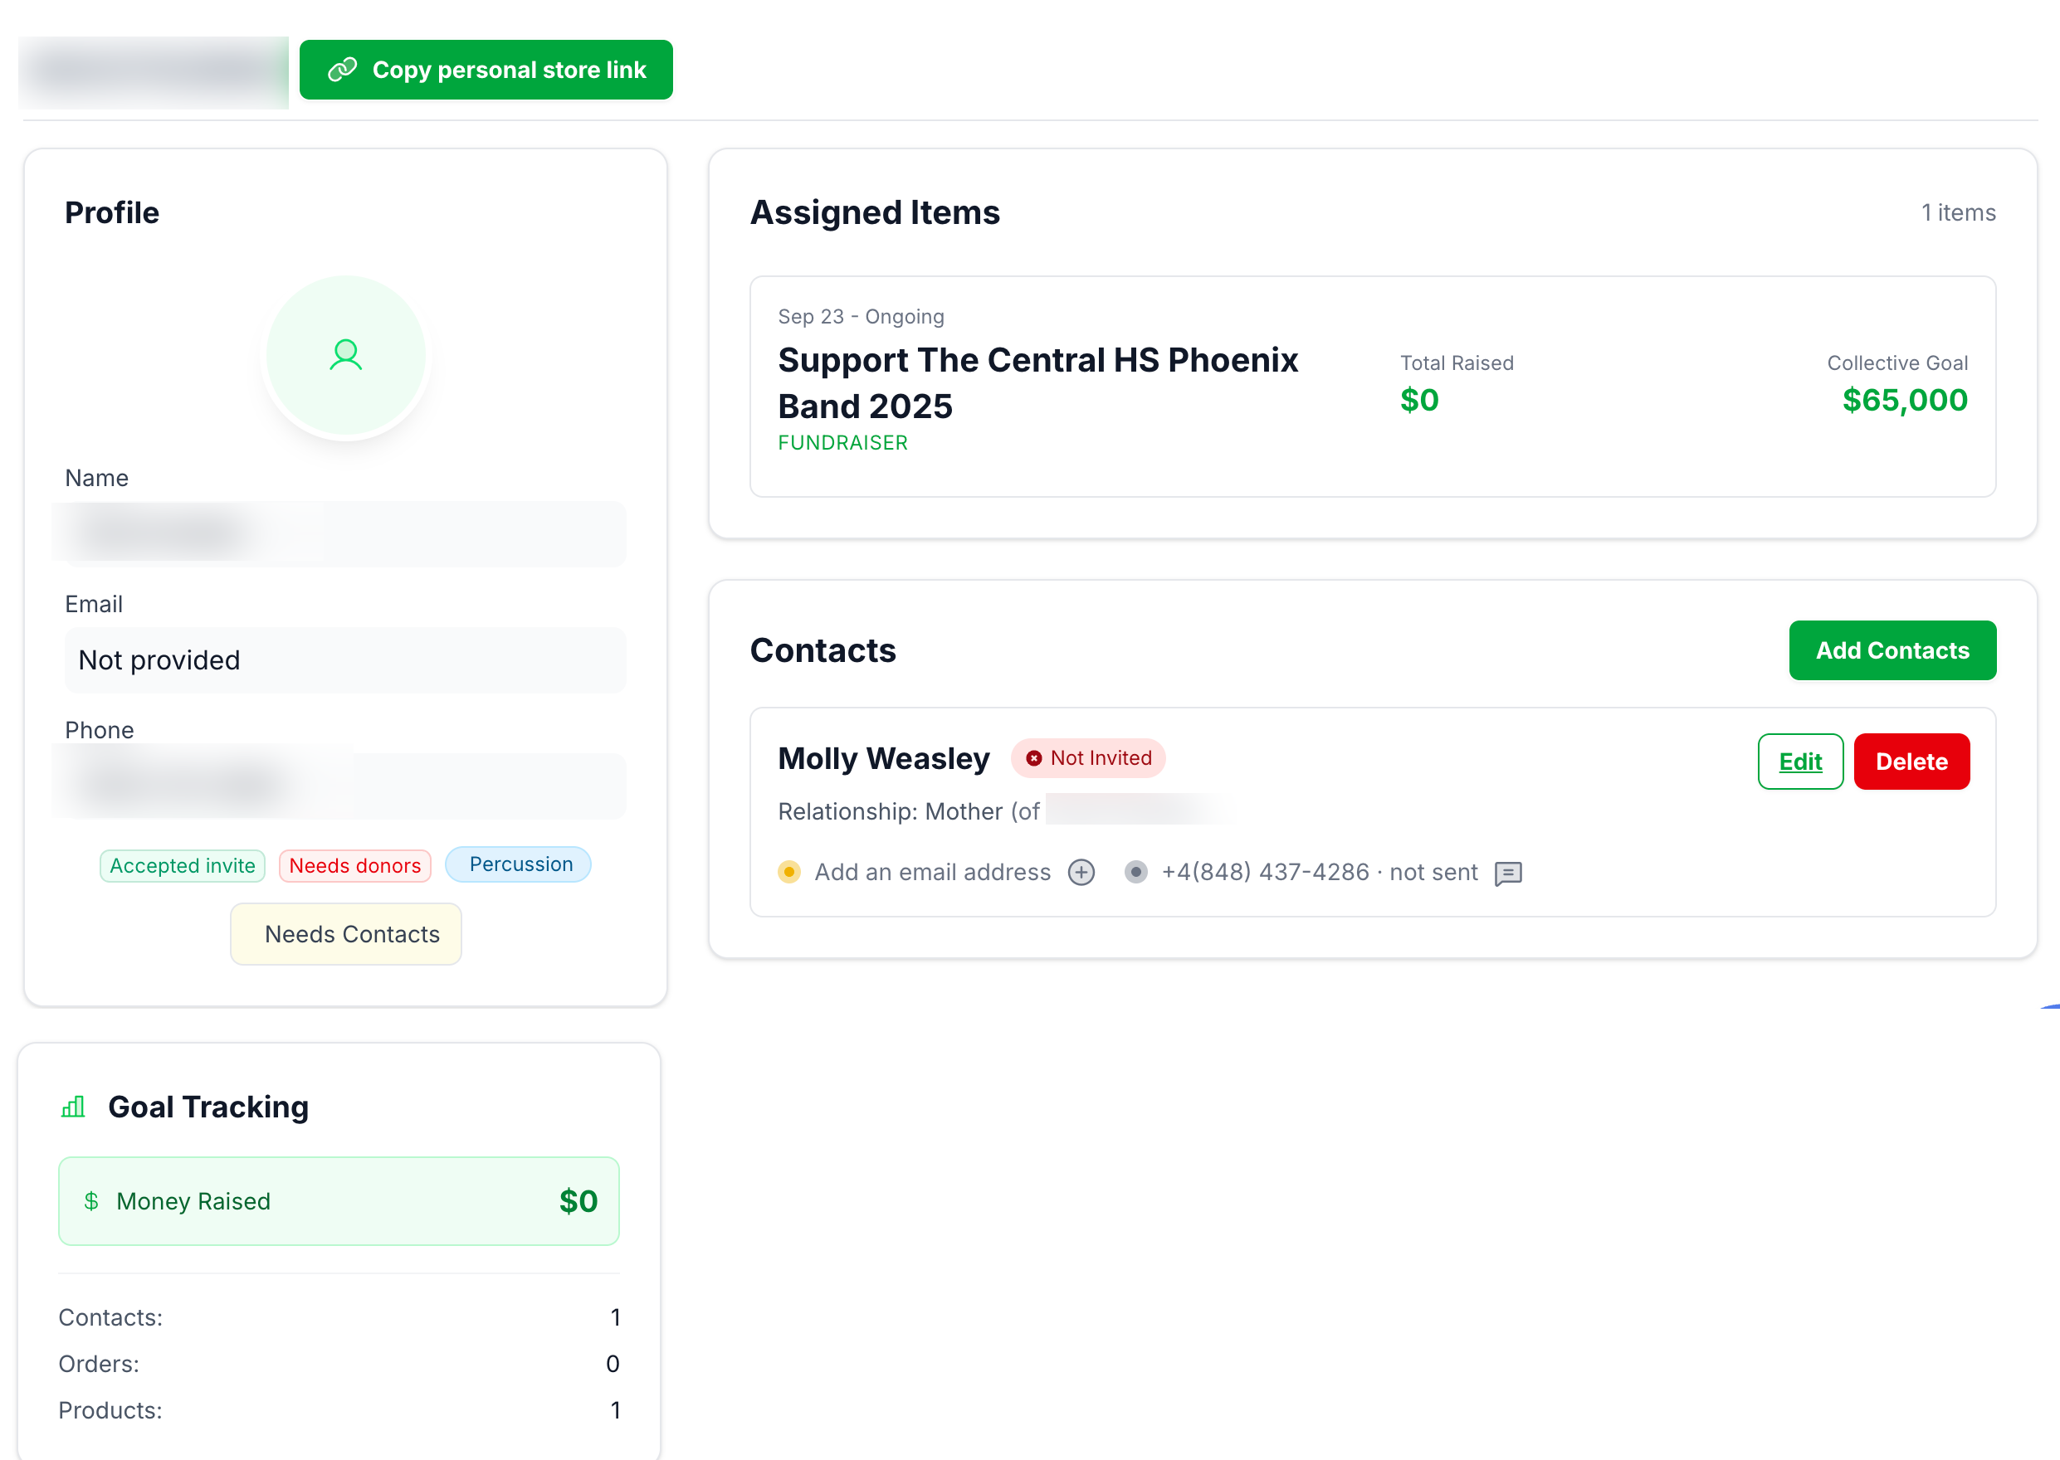Screen dimensions: 2060x1460
Task: Click the Money Raised summary bar
Action: click(x=339, y=1201)
